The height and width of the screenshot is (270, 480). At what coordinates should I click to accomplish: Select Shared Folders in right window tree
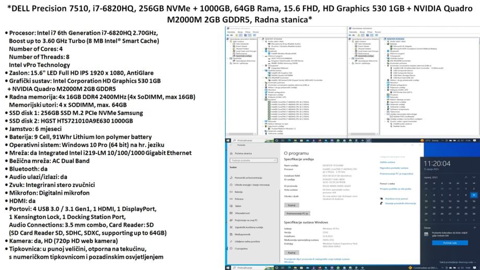[x=364, y=49]
